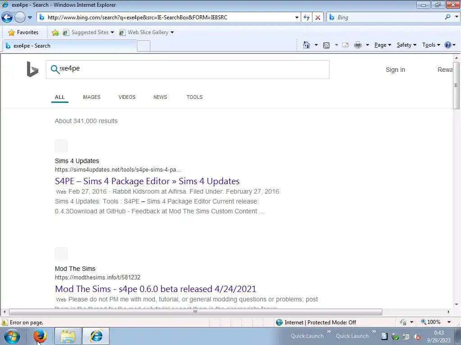Image resolution: width=461 pixels, height=345 pixels.
Task: Click the Bing toolbar search box
Action: [385, 18]
